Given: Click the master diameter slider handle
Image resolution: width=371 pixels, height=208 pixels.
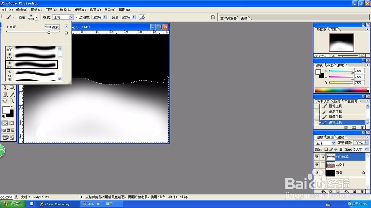Looking at the screenshot, I should click(x=49, y=32).
